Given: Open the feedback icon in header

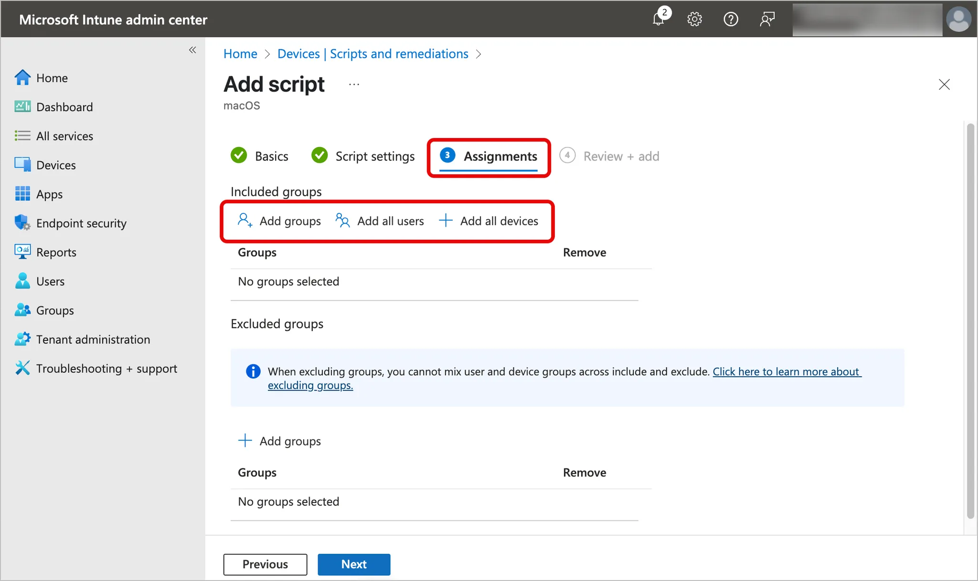Looking at the screenshot, I should (x=767, y=20).
